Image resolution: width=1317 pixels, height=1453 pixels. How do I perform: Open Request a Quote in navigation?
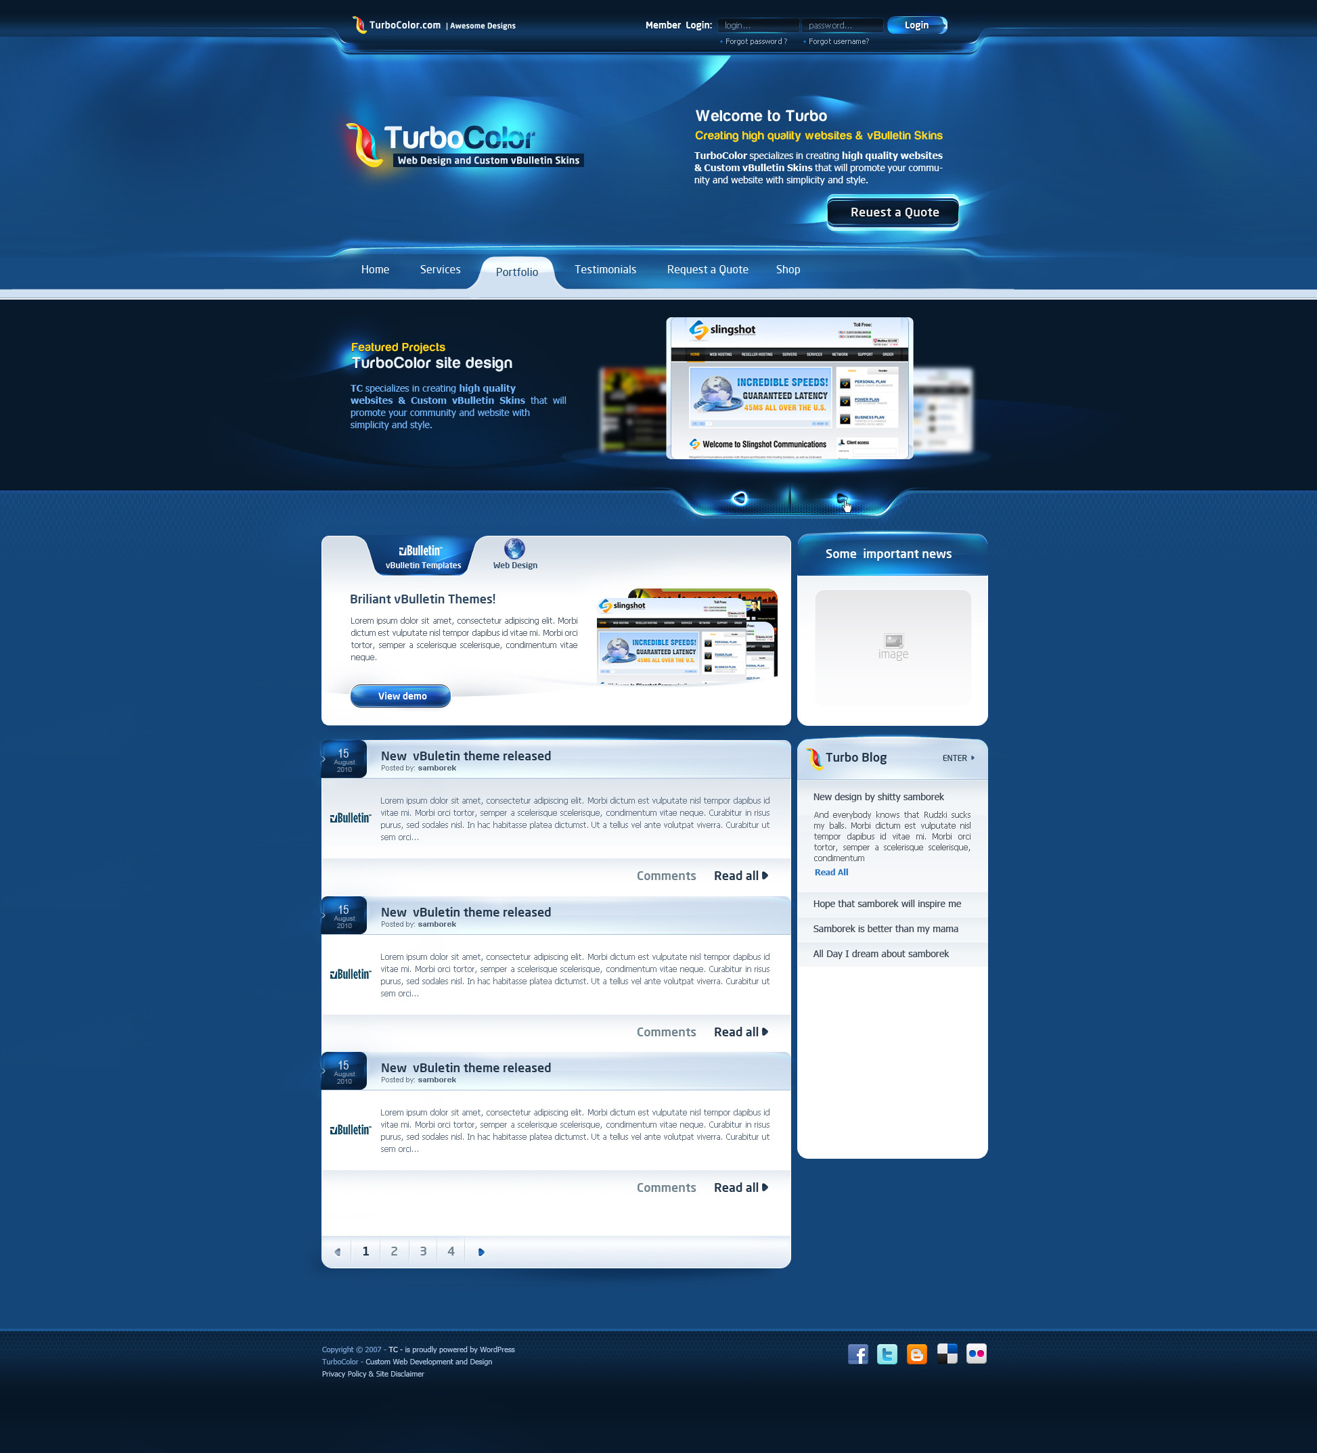click(x=707, y=269)
